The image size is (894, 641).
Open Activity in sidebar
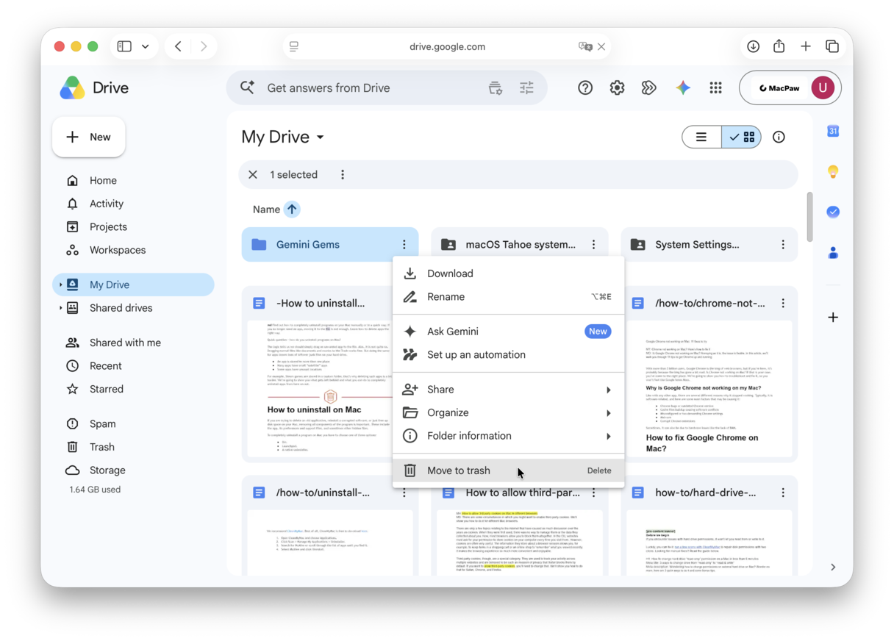tap(133, 204)
